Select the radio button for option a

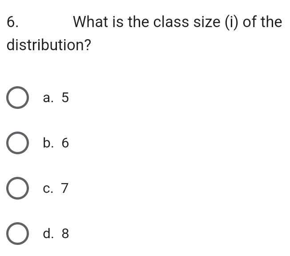pos(18,97)
